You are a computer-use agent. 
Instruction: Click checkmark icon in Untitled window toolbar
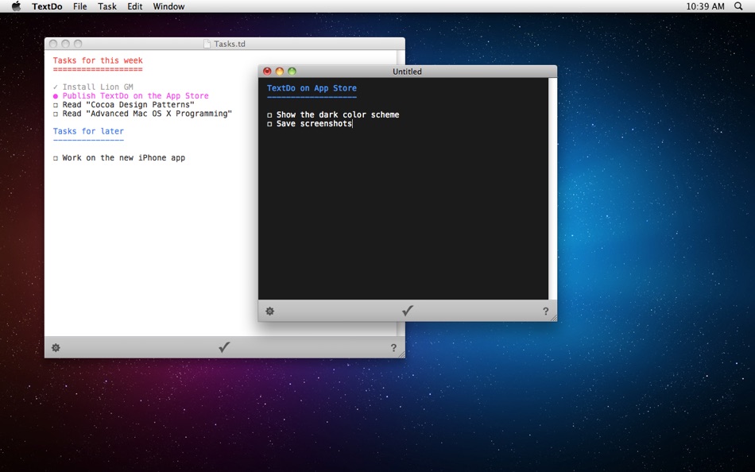(x=408, y=311)
